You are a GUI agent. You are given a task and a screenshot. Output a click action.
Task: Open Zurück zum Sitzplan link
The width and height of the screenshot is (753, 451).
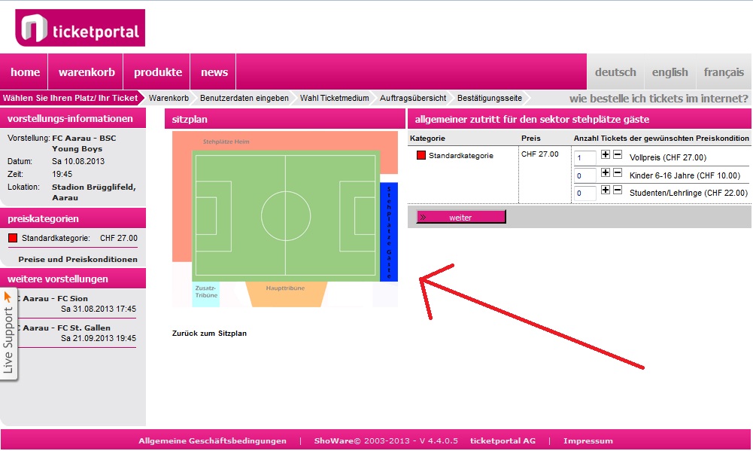pos(209,334)
